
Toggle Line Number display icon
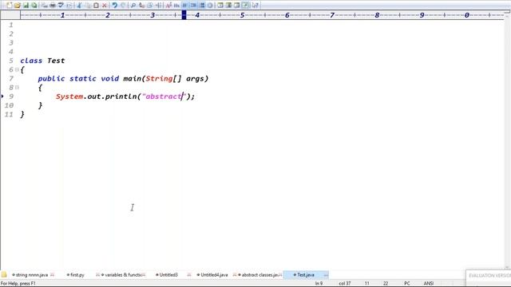(202, 6)
